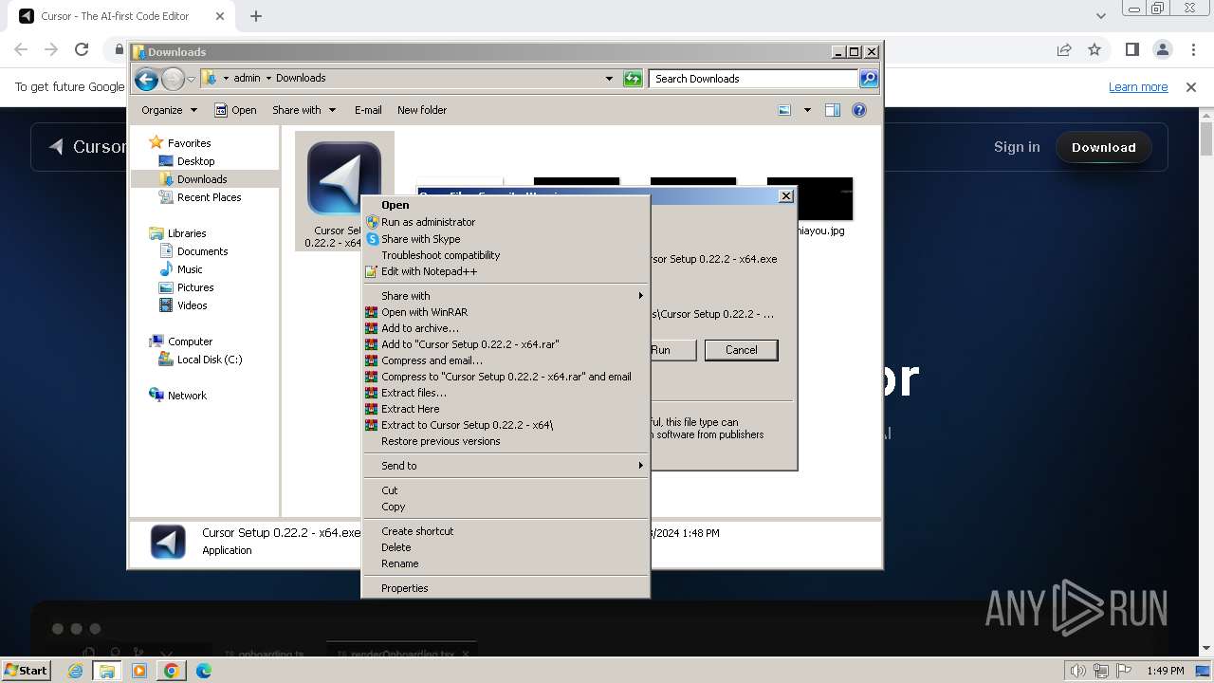Open the Organize dropdown
The height and width of the screenshot is (683, 1214).
pos(169,110)
